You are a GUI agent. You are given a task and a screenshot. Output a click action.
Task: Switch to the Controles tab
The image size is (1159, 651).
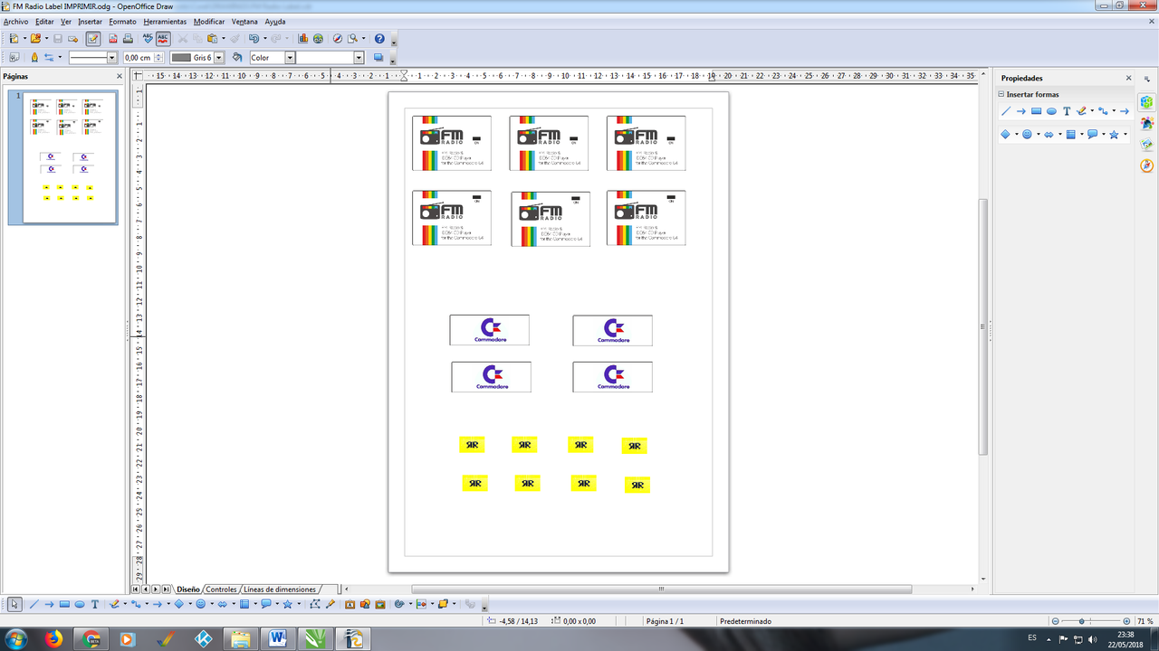(x=220, y=589)
